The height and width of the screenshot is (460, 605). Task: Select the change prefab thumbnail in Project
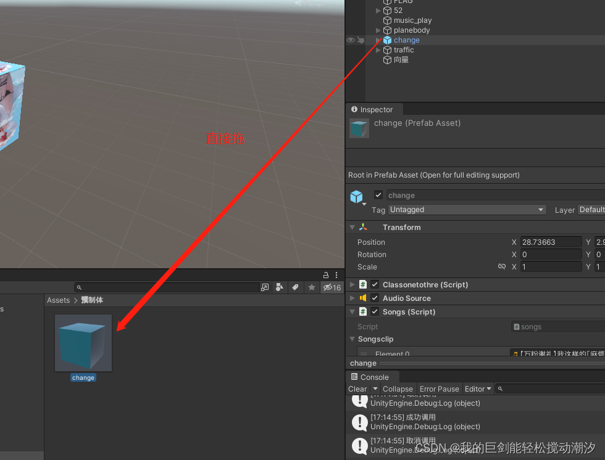(83, 341)
